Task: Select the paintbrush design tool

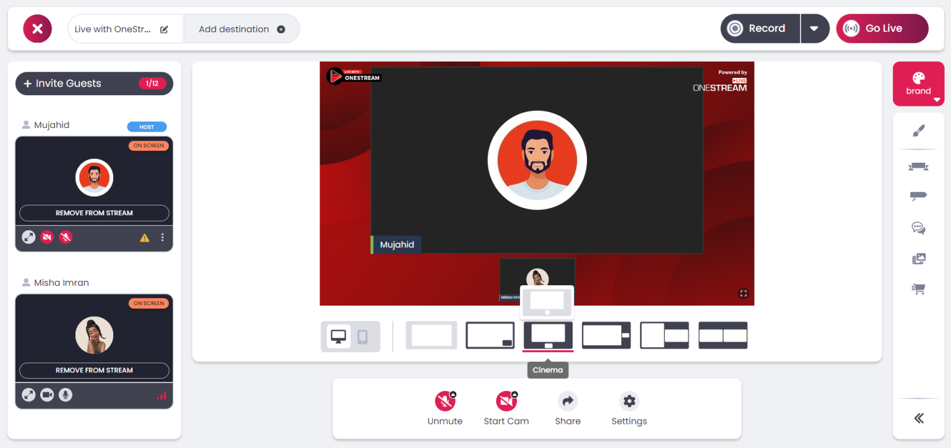Action: [x=918, y=131]
